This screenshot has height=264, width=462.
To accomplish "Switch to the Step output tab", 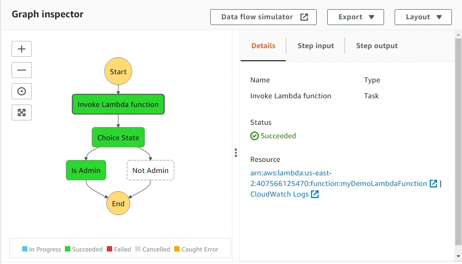I will 376,46.
